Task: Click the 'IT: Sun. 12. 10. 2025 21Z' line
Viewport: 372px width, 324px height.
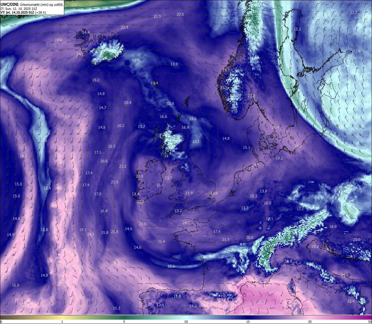Action: coord(19,9)
